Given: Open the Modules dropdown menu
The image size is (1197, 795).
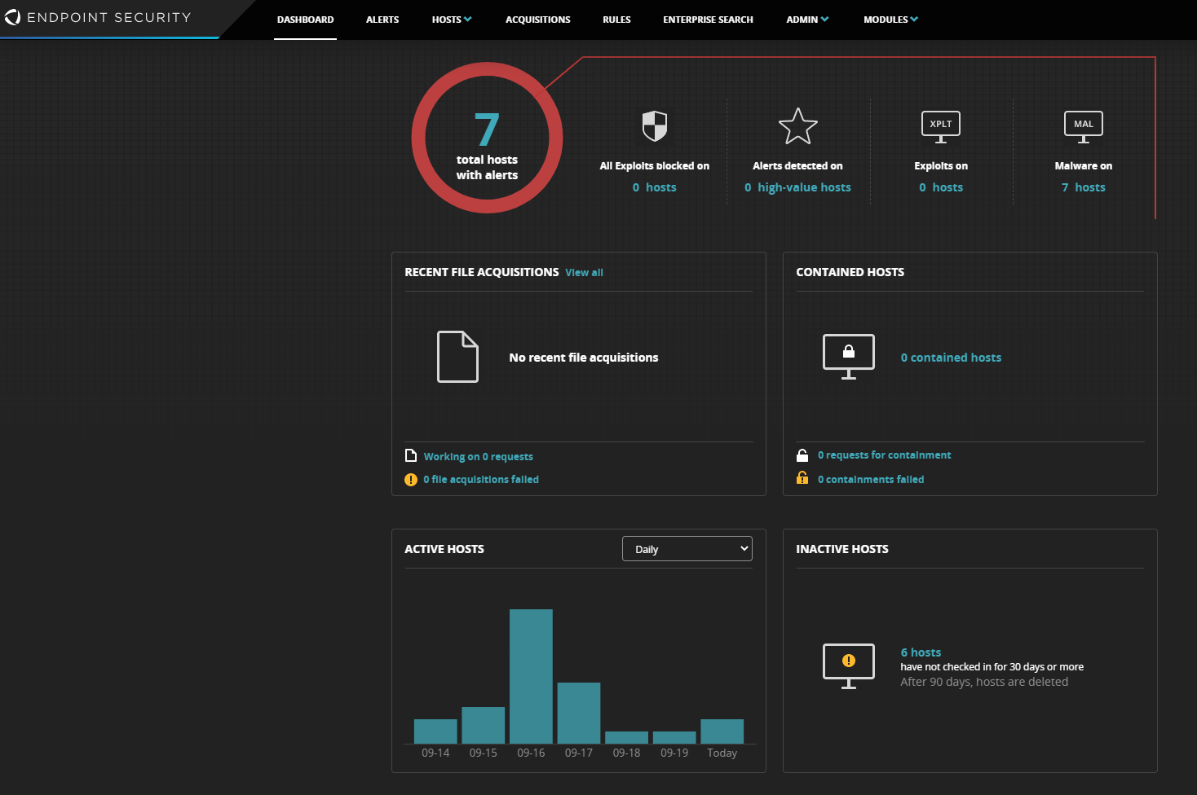Looking at the screenshot, I should click(x=890, y=20).
